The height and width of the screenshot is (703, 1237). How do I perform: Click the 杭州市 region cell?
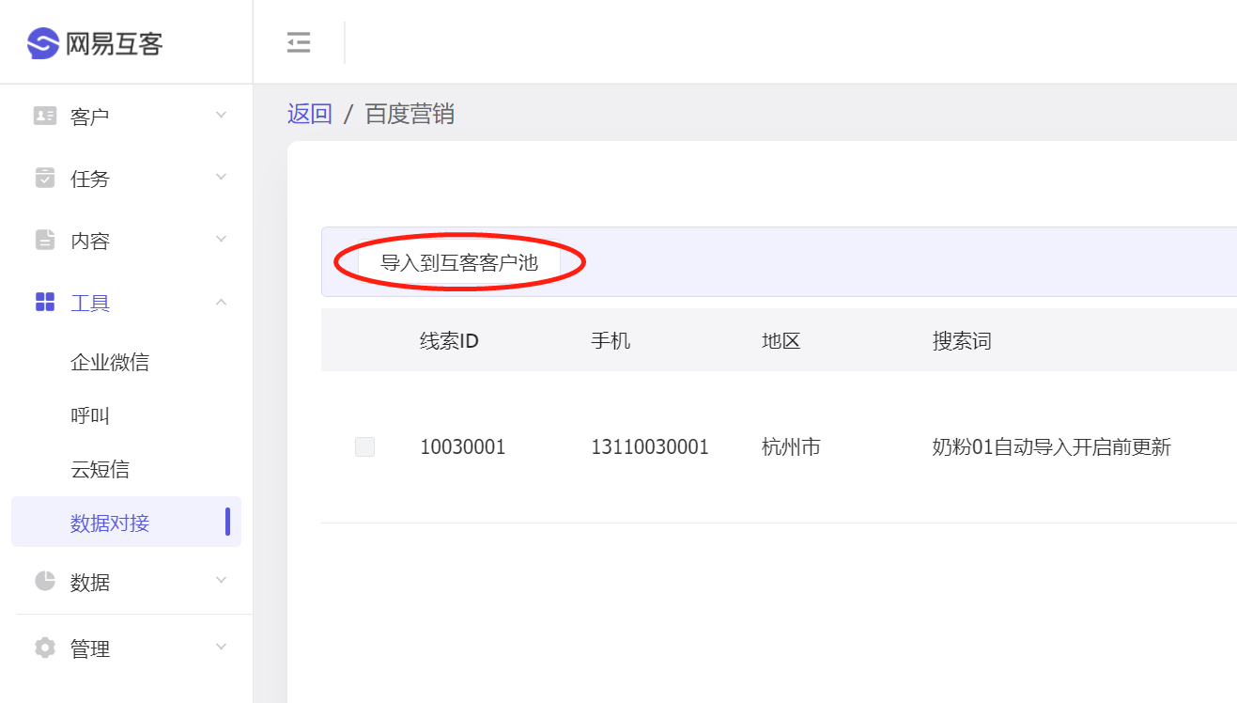pyautogui.click(x=791, y=447)
